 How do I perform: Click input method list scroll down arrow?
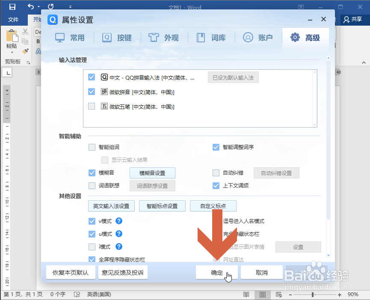(315, 125)
